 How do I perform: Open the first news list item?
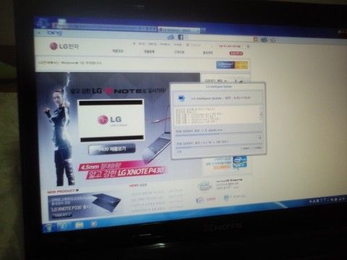[x=157, y=192]
